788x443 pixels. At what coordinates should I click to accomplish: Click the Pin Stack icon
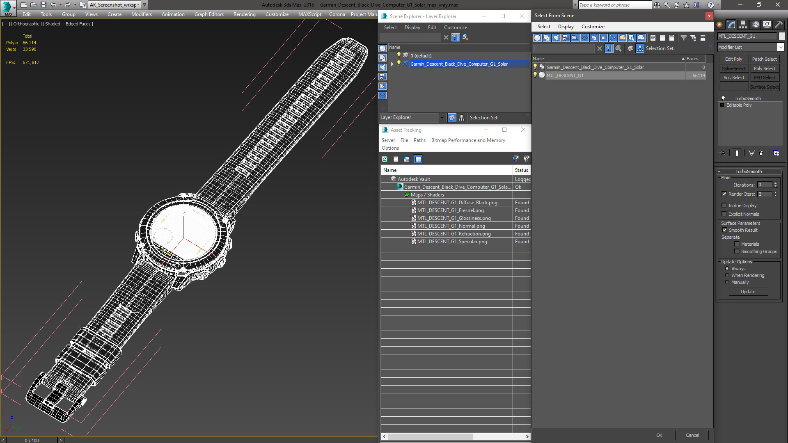(x=723, y=153)
